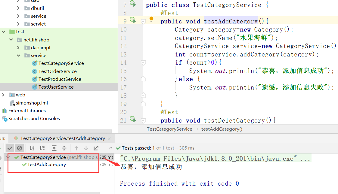Close the TestCategoryService.testAddCategory run tab
The width and height of the screenshot is (338, 194).
(x=109, y=138)
